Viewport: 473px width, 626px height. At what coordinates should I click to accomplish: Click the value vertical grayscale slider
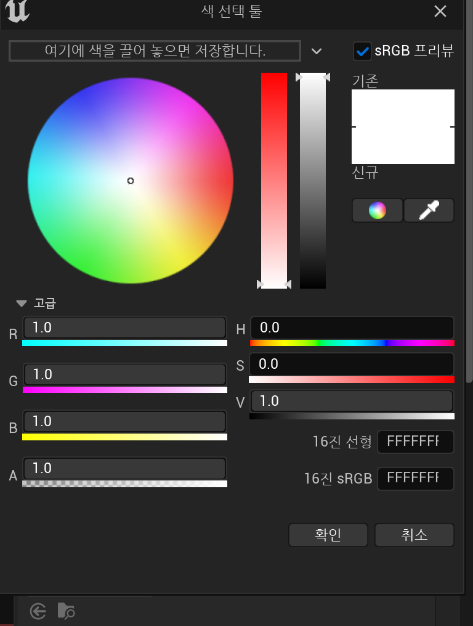[313, 181]
